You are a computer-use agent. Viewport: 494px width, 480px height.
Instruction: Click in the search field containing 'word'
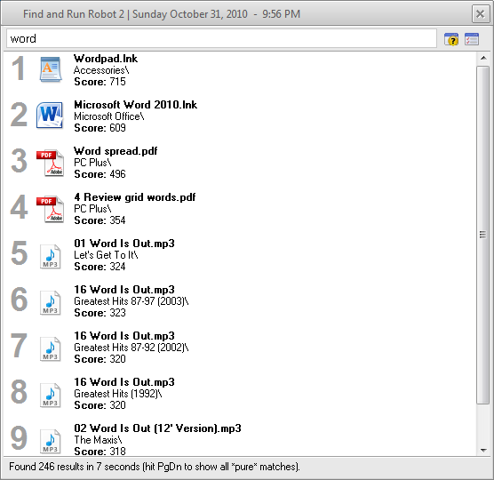(x=221, y=38)
